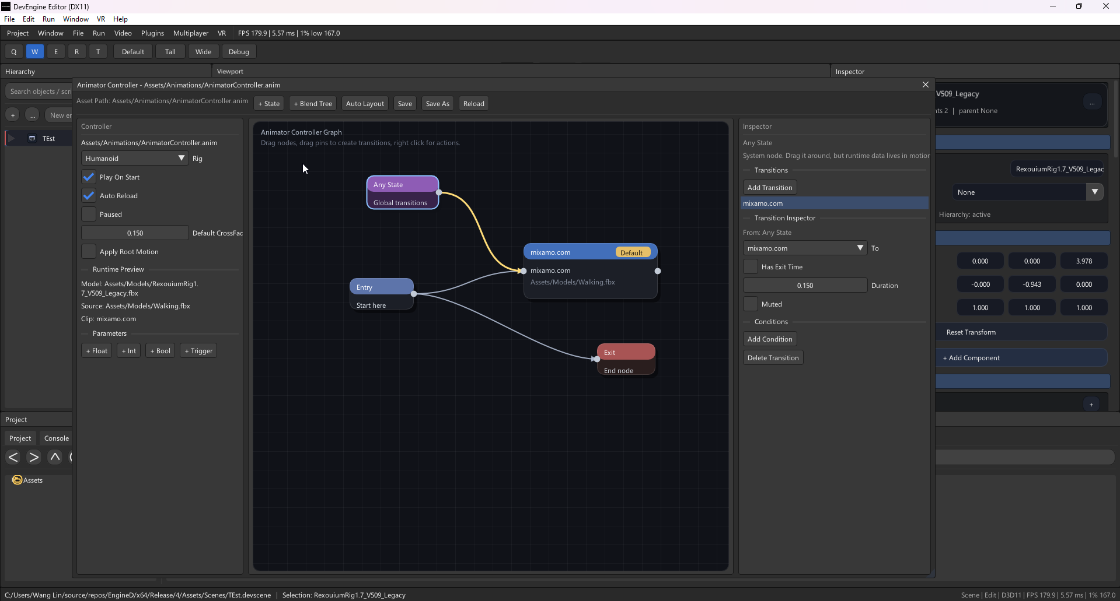Switch to the Console tab
This screenshot has height=601, width=1120.
(x=57, y=438)
